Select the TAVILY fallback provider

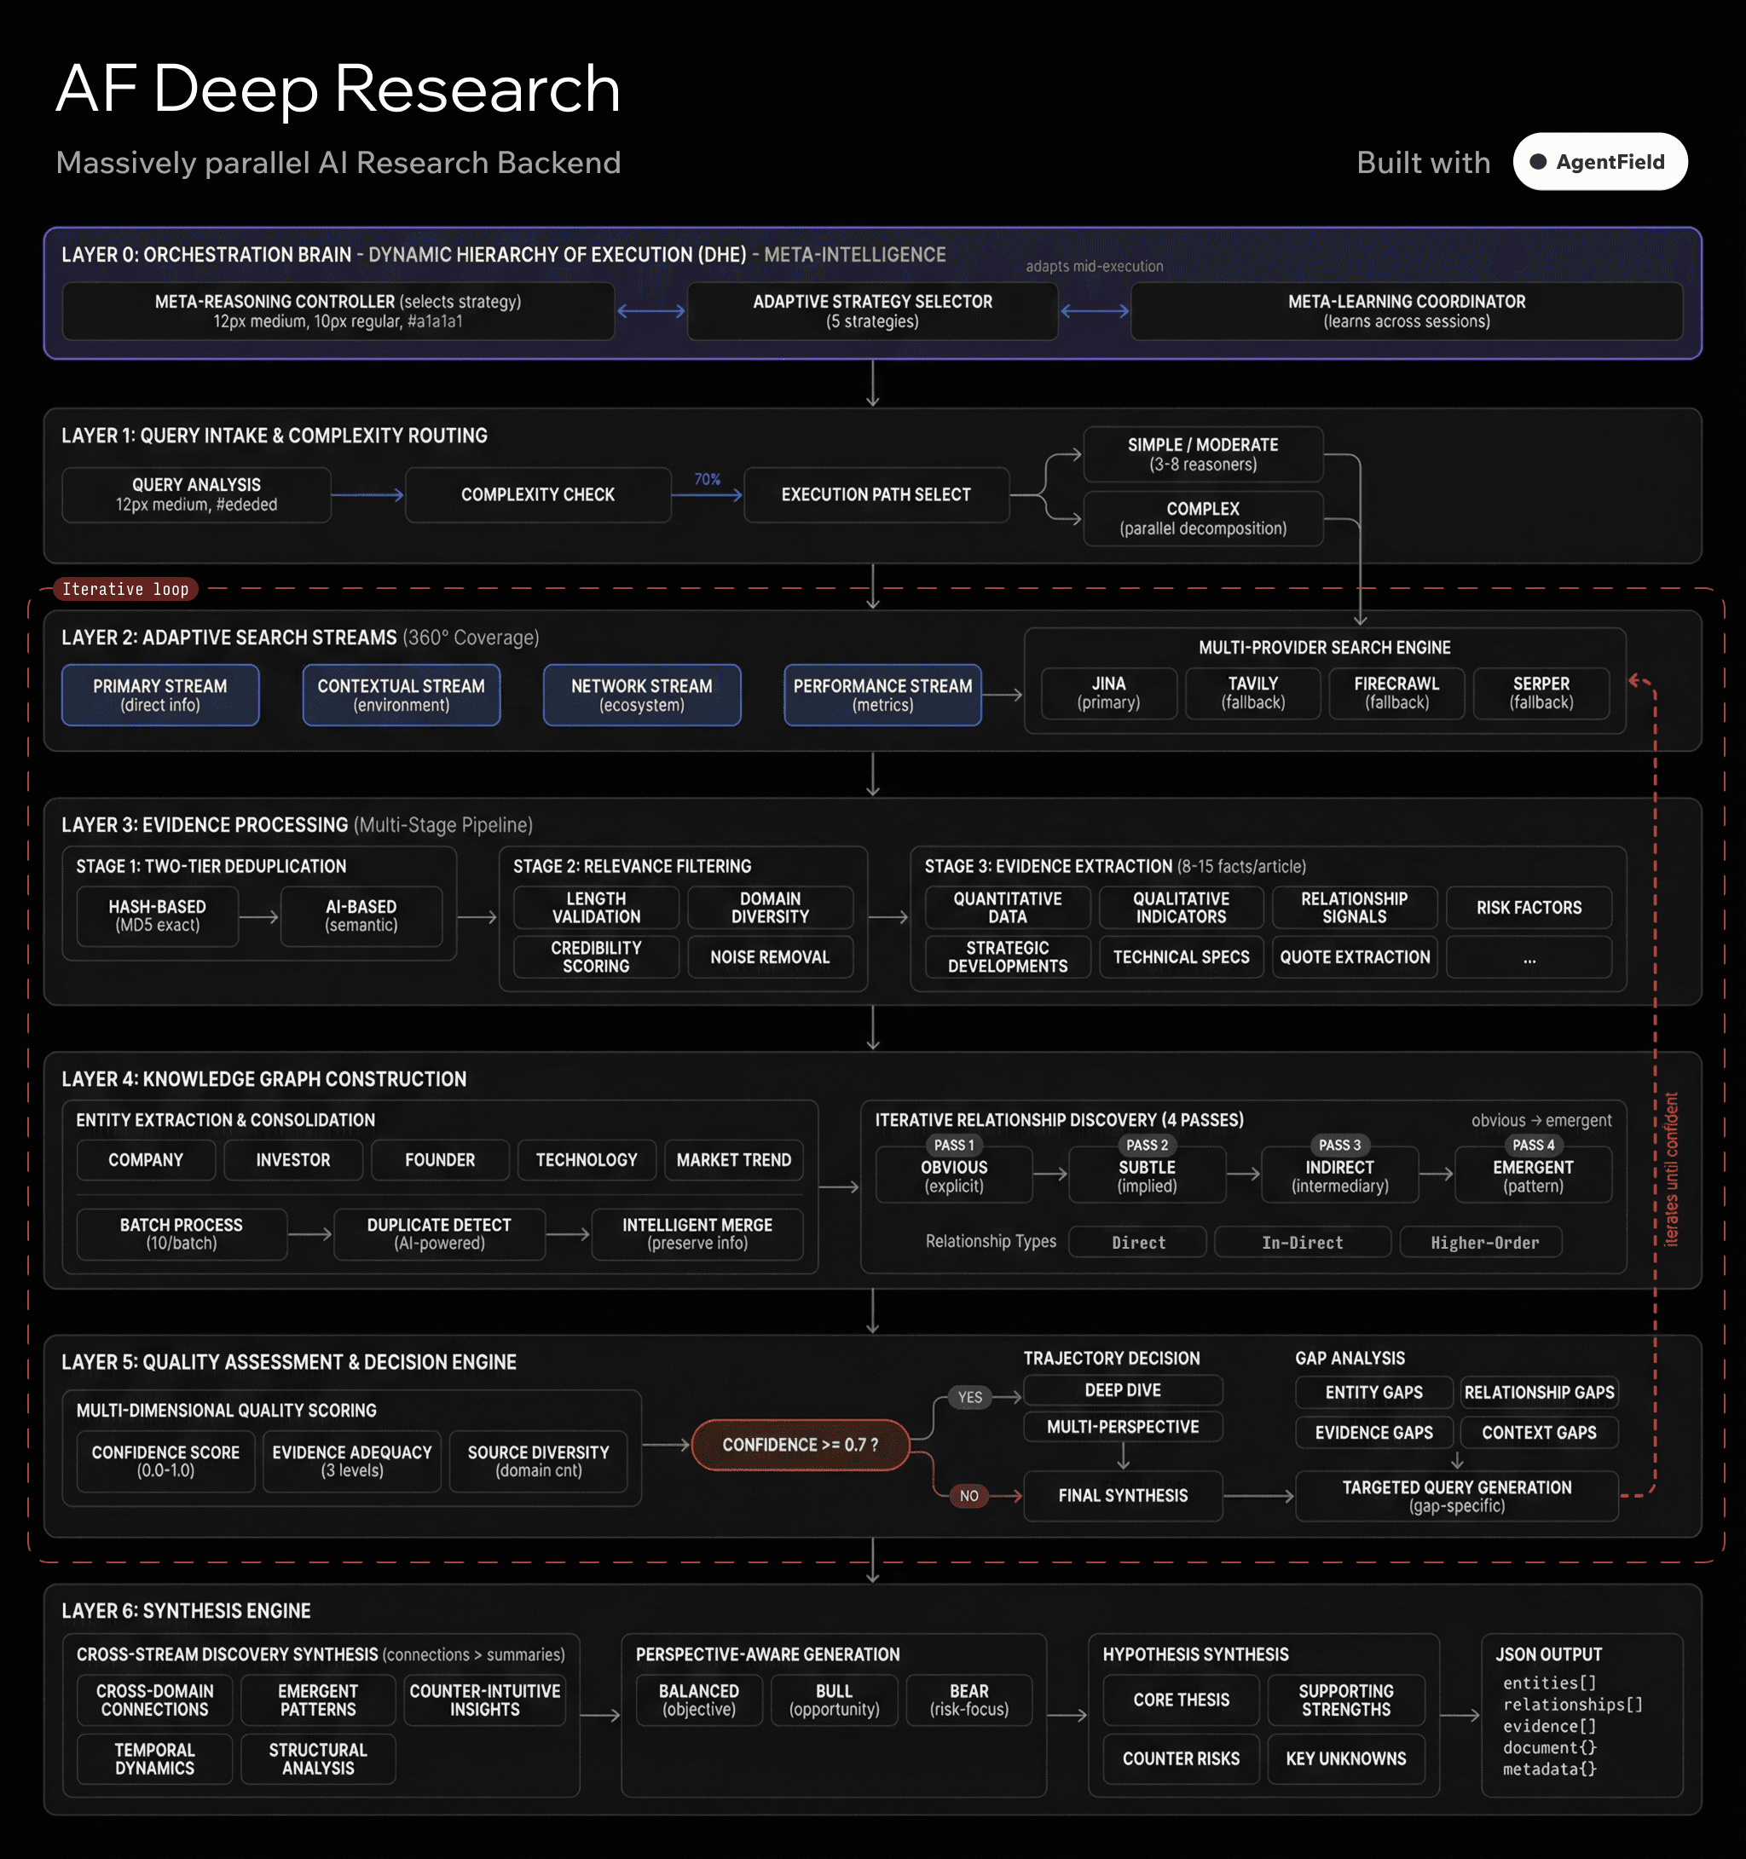pos(1252,694)
